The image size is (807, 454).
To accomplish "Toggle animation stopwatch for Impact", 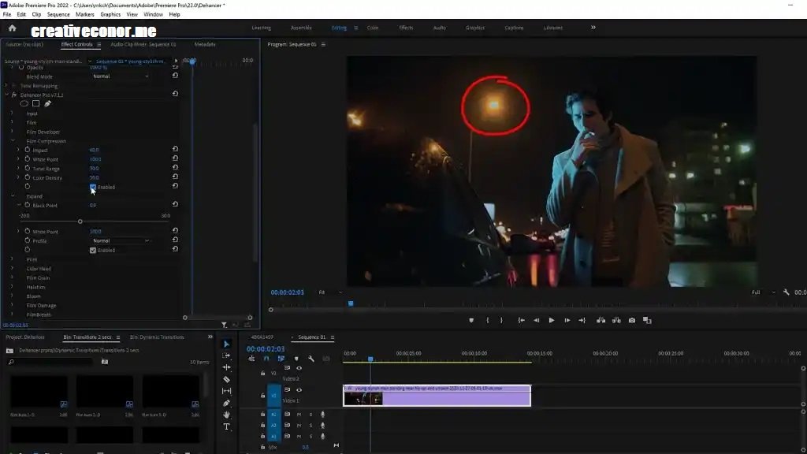I will click(x=28, y=150).
